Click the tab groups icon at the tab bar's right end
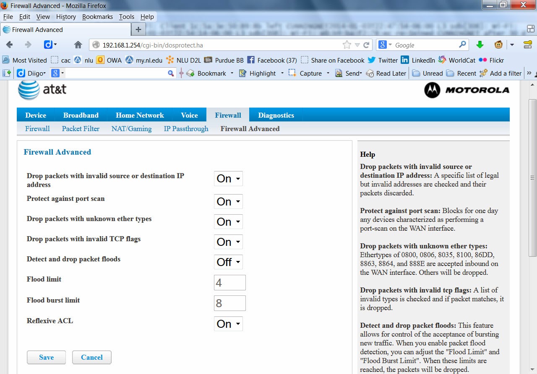The image size is (537, 374). (x=530, y=29)
